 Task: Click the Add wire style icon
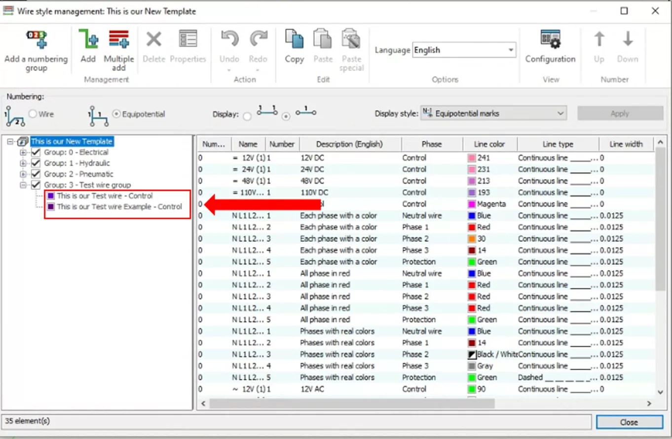88,39
